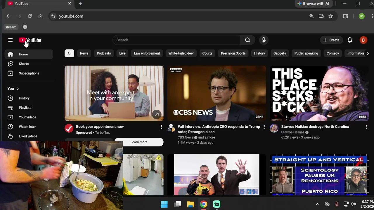374x210 pixels.
Task: Open the Stavros Halkias video thumbnail
Action: coord(319,93)
